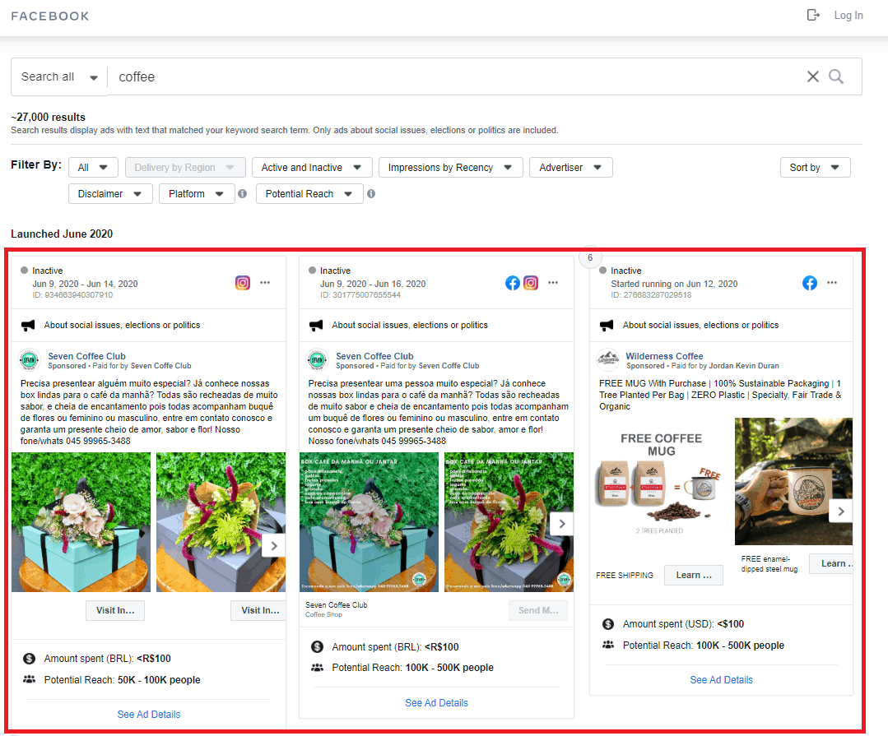This screenshot has height=736, width=888.
Task: Open the Potential Reach info icon
Action: coord(371,193)
